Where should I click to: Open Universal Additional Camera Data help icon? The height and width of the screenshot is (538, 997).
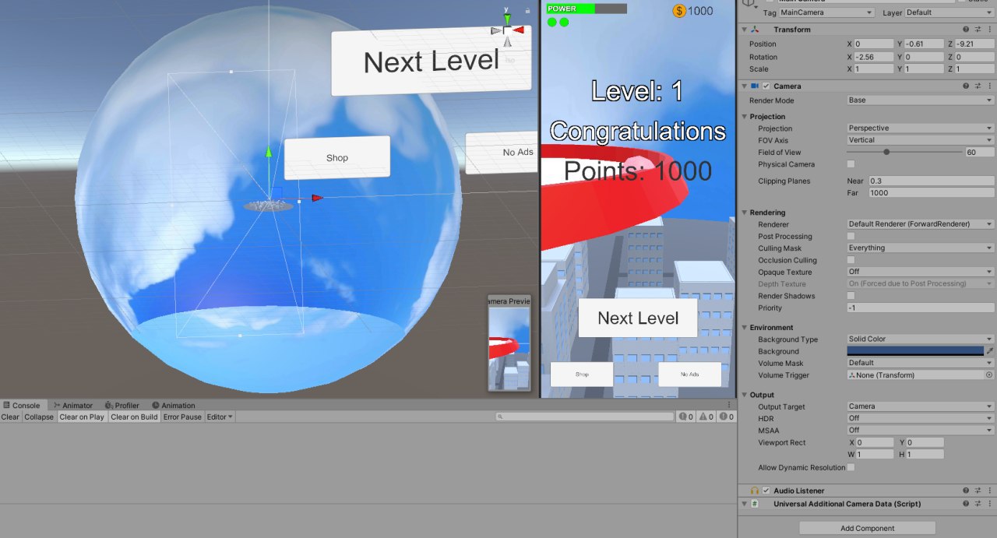coord(966,504)
